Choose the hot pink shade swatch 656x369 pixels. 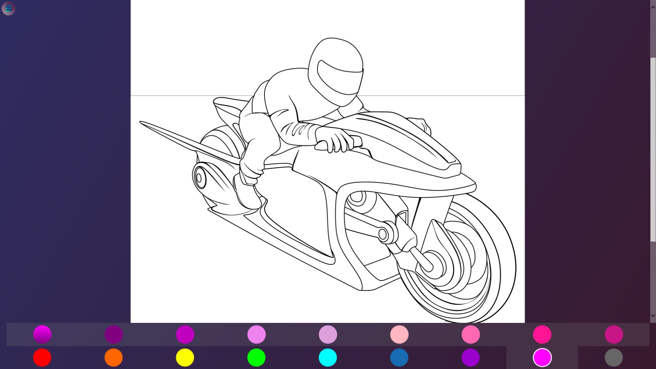pyautogui.click(x=470, y=334)
